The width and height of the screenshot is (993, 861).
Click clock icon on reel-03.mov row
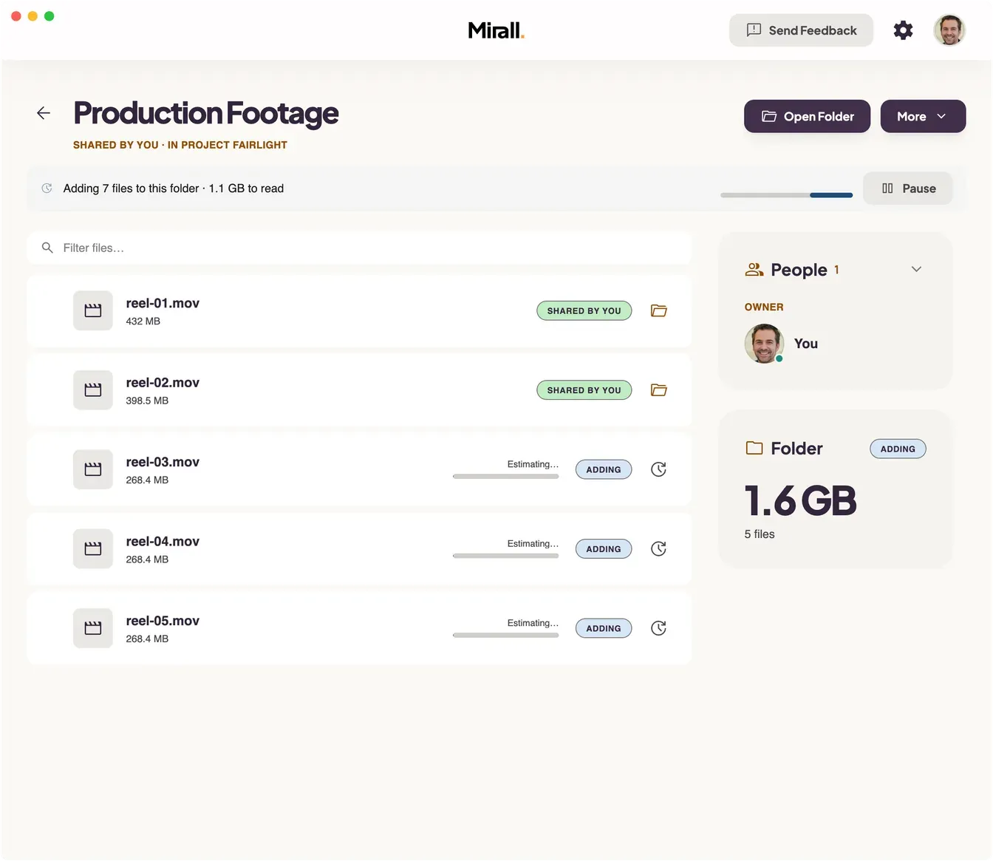pos(658,469)
